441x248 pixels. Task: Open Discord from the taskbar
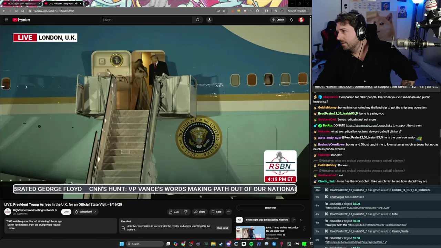228,244
